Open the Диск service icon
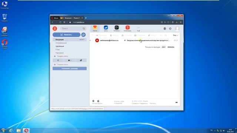This screenshot has height=133, width=237. click(106, 28)
